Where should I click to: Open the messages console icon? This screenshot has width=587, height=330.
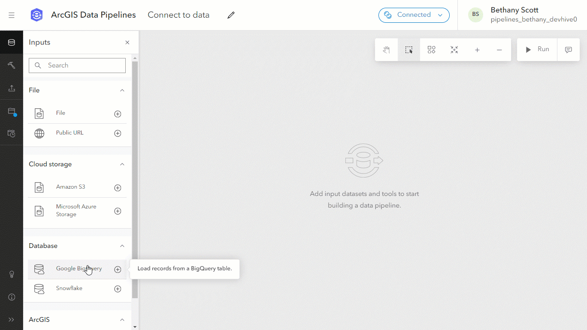coord(569,50)
